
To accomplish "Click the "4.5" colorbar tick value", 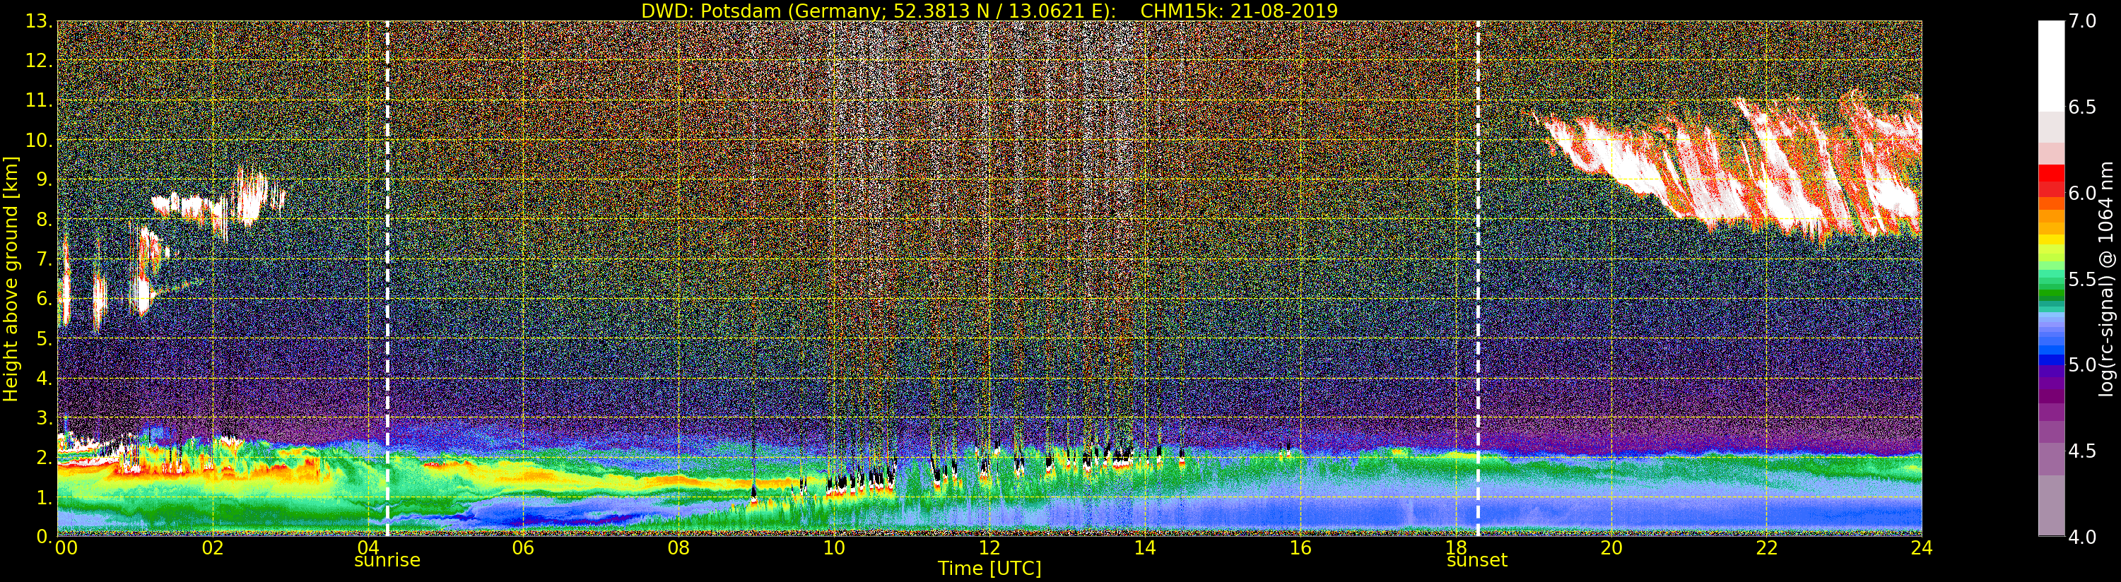I will (2082, 451).
